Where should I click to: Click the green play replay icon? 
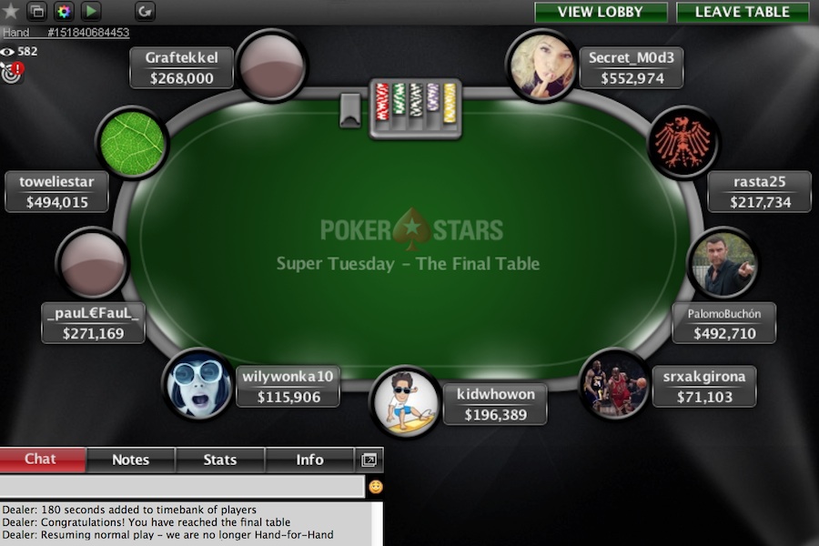click(91, 11)
